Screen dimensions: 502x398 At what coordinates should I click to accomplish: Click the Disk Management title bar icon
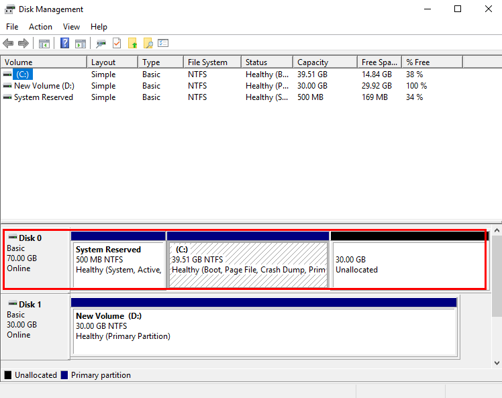[9, 9]
